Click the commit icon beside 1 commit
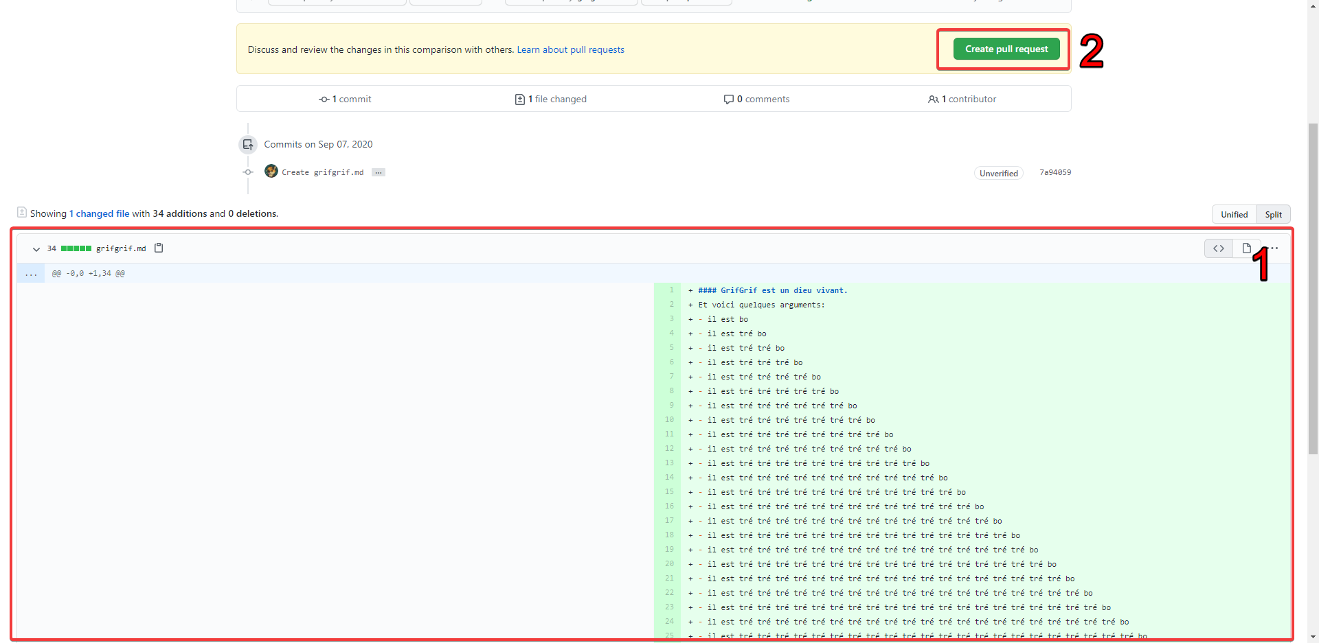The image size is (1319, 643). 324,100
